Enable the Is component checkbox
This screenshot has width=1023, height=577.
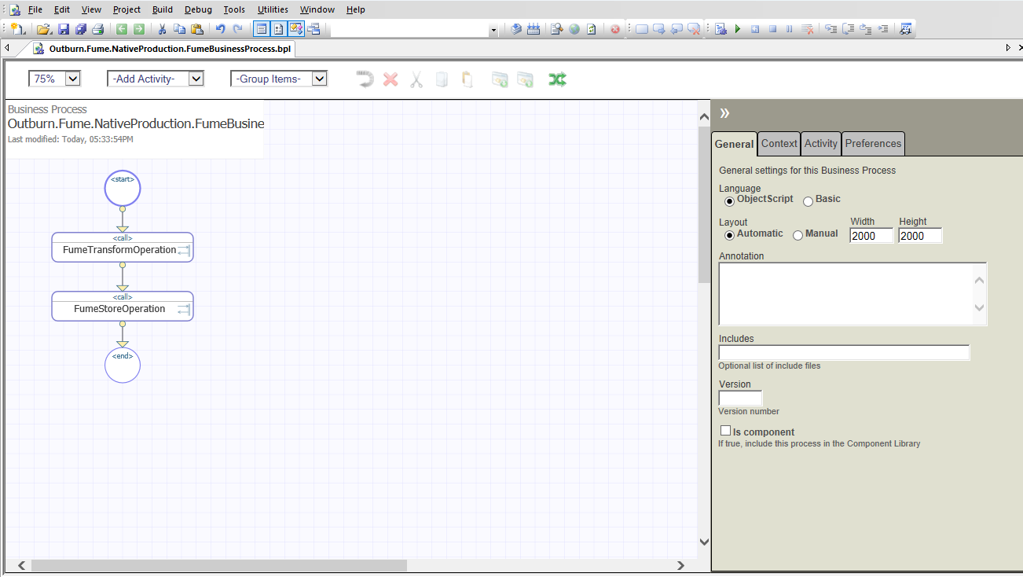[x=725, y=431]
